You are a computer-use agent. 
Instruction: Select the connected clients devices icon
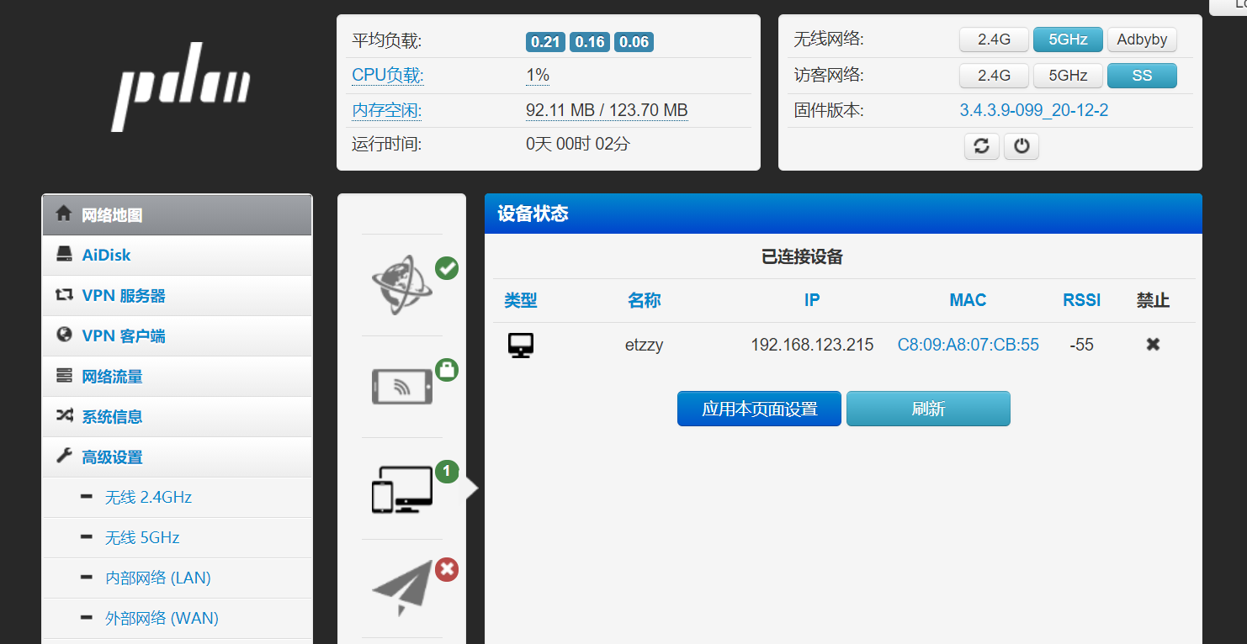[402, 490]
